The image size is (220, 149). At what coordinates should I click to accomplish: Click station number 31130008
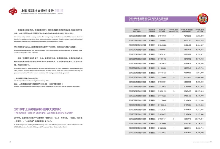click(x=162, y=100)
